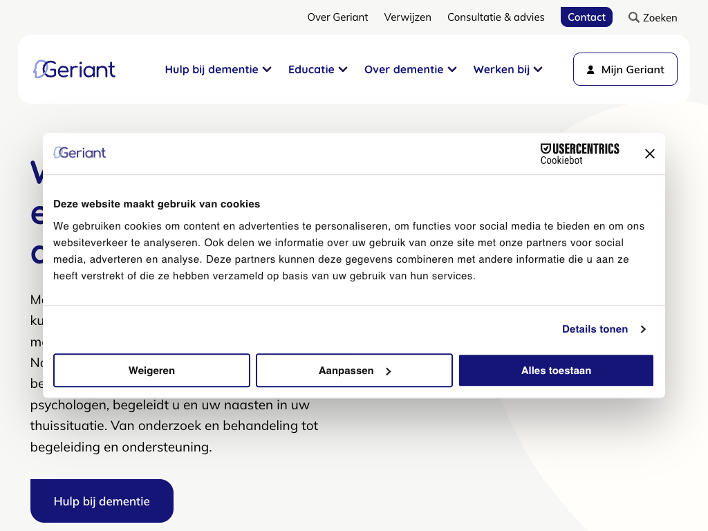This screenshot has width=708, height=531.
Task: Click the Usercentrics Cookiebot logo
Action: point(579,153)
